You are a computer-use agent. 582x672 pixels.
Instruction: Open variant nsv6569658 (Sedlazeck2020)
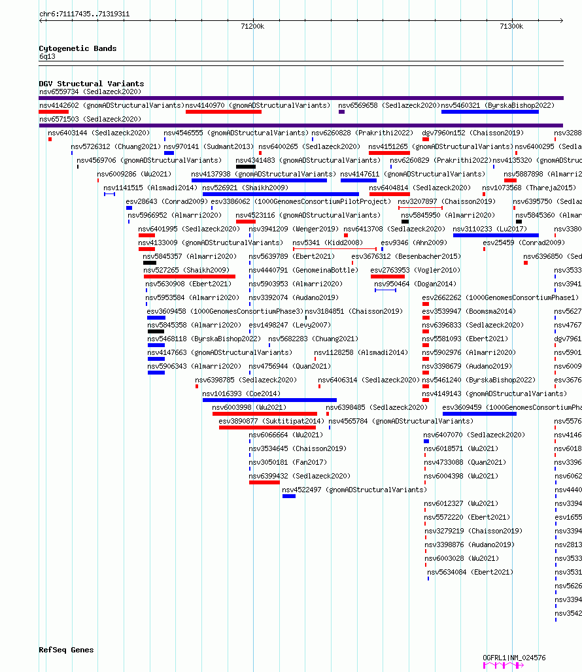pos(388,105)
